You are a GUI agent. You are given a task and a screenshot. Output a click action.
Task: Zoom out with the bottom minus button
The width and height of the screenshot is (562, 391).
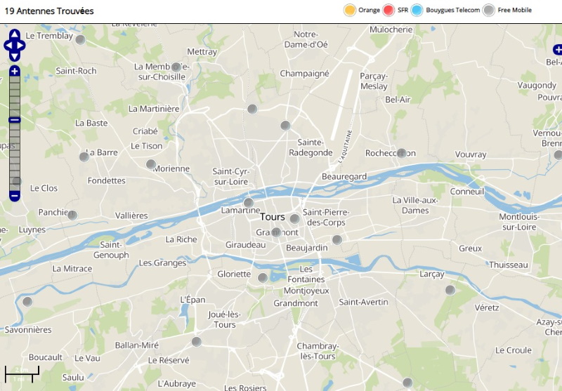coord(15,196)
